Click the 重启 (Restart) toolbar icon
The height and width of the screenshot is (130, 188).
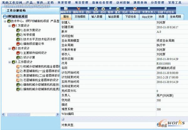click(x=118, y=10)
